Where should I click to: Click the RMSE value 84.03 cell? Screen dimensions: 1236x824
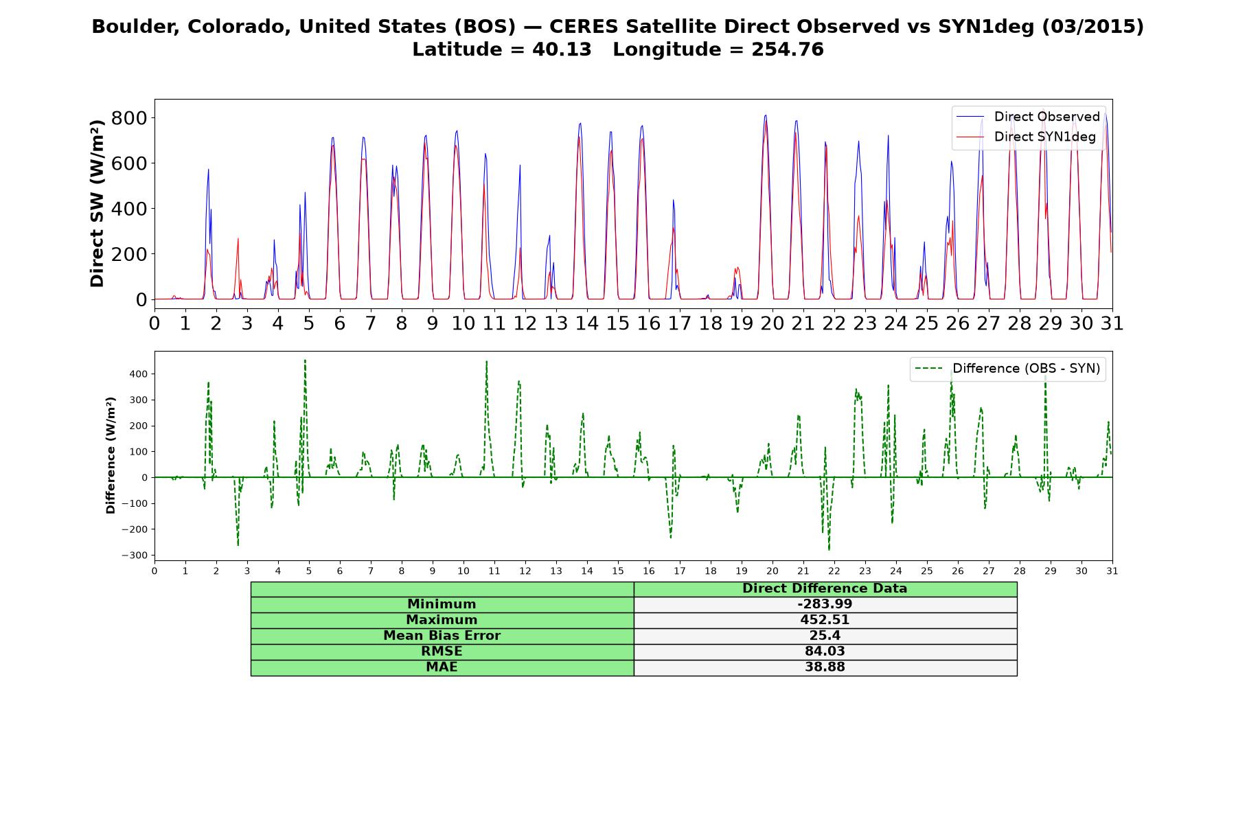point(825,652)
